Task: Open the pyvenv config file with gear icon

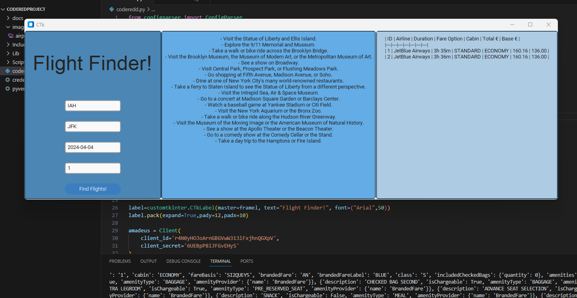Action: [14, 89]
